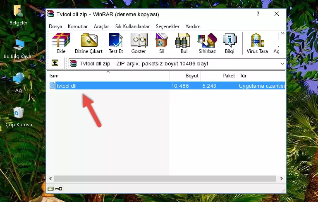Click the Sil (Delete) icon

[162, 43]
